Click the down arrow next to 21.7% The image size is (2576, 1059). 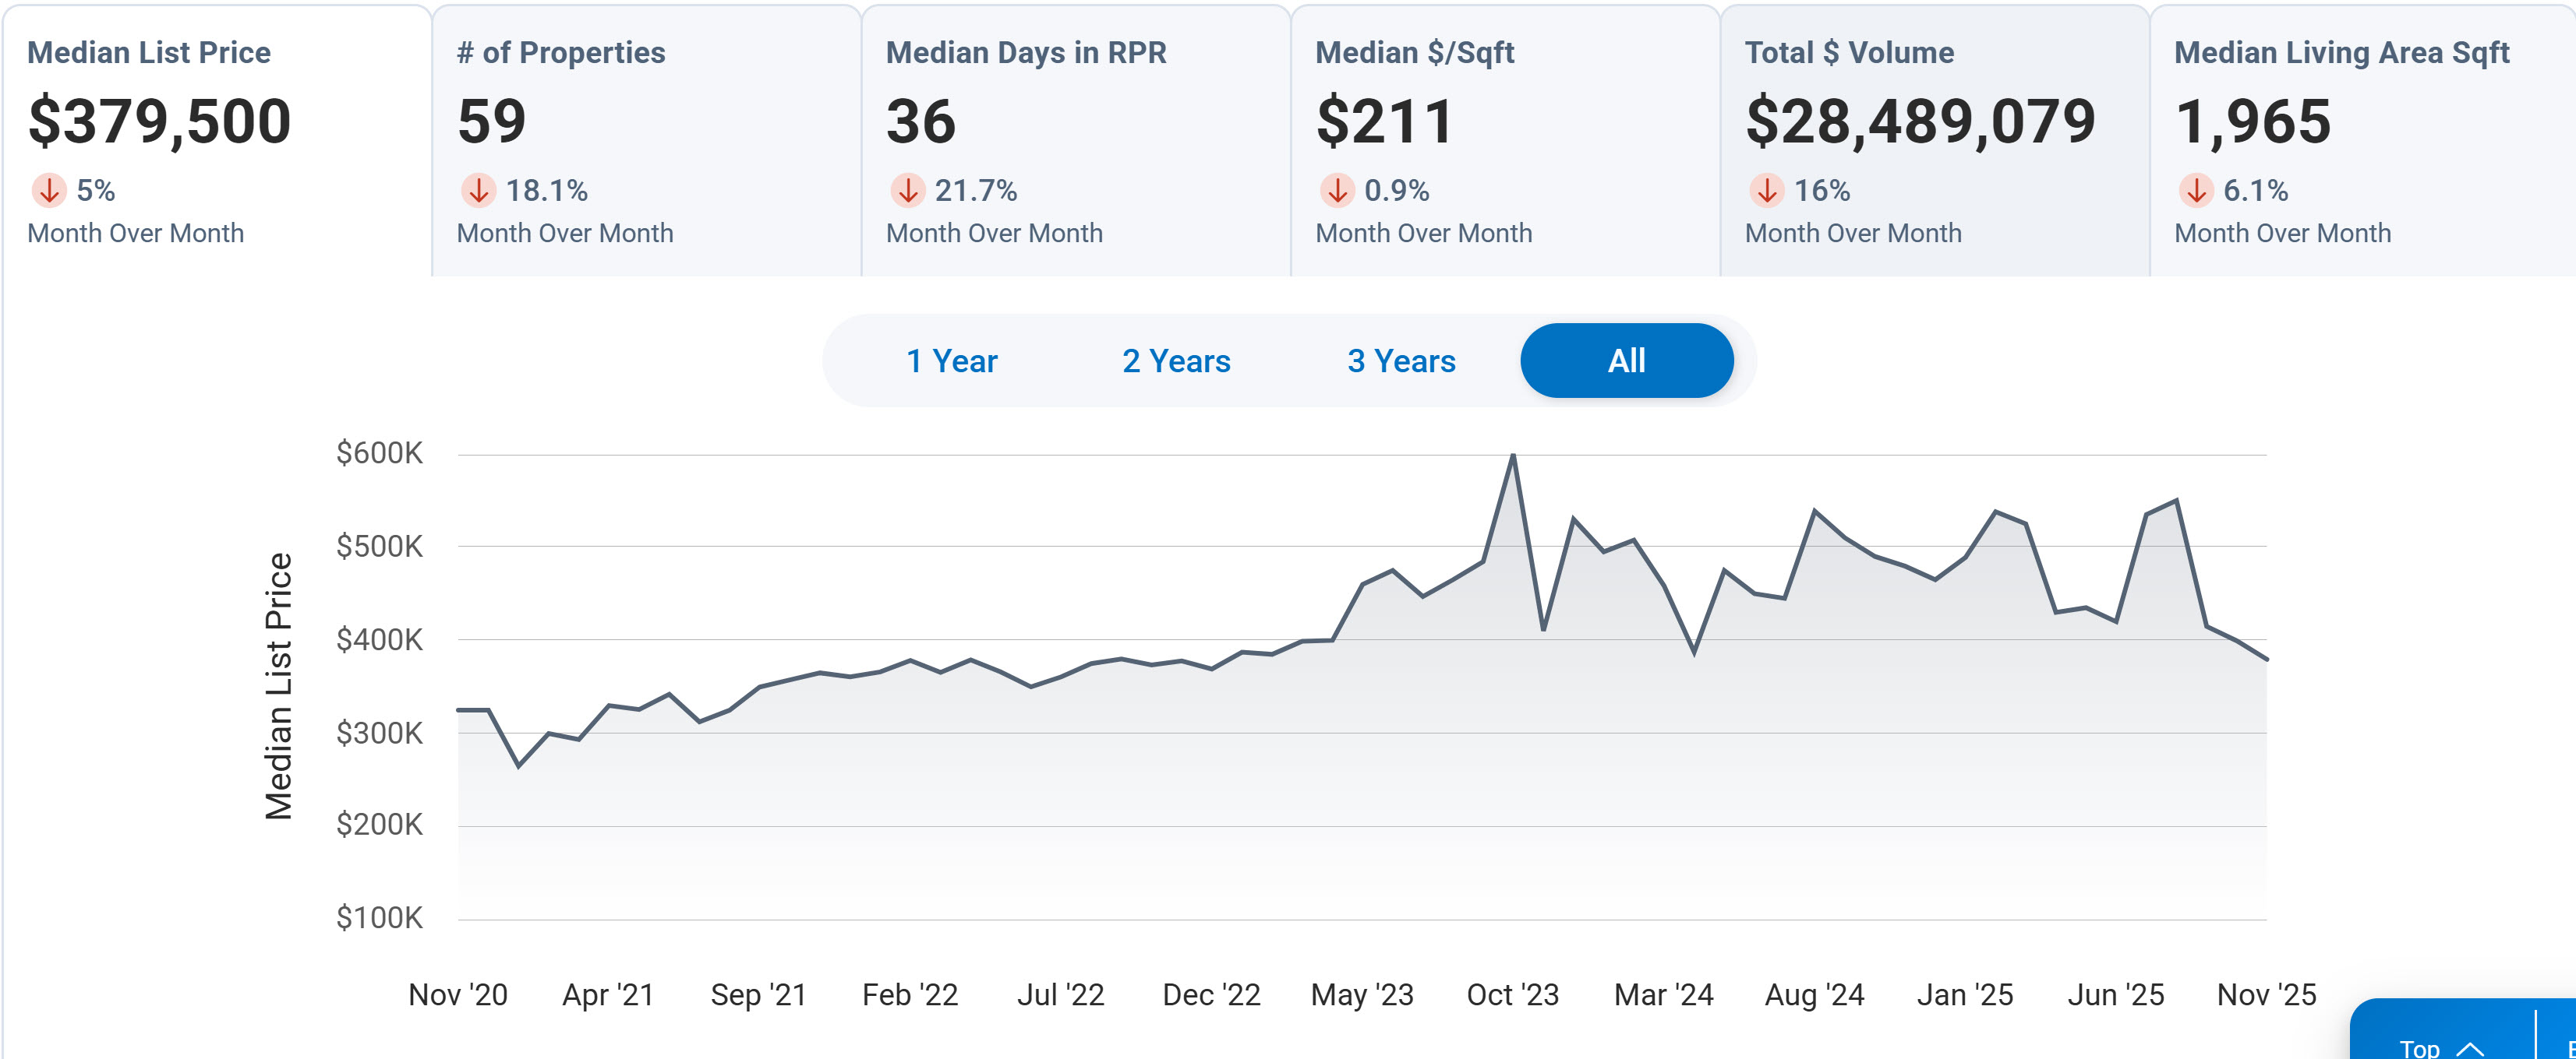[x=907, y=190]
